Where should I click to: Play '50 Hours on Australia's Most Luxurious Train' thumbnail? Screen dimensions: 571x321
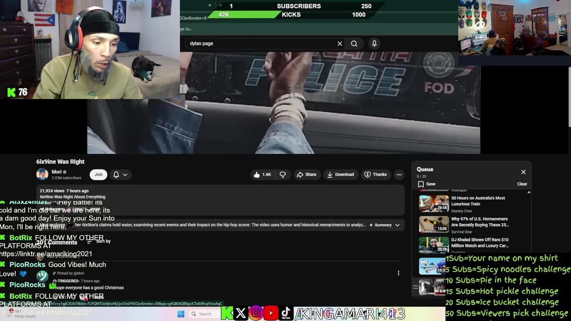[x=434, y=204]
